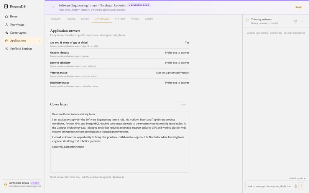Start new assistant chat with plus icon

pos(302,21)
